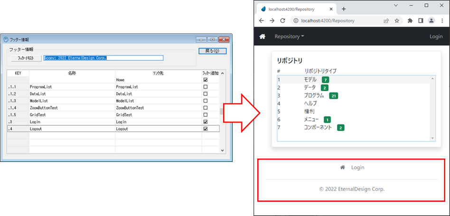Expand the Repository dropdown in navbar
This screenshot has width=450, height=216.
289,37
